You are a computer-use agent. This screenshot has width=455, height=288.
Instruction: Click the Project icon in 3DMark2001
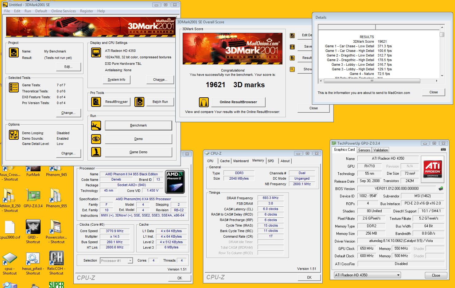click(14, 53)
